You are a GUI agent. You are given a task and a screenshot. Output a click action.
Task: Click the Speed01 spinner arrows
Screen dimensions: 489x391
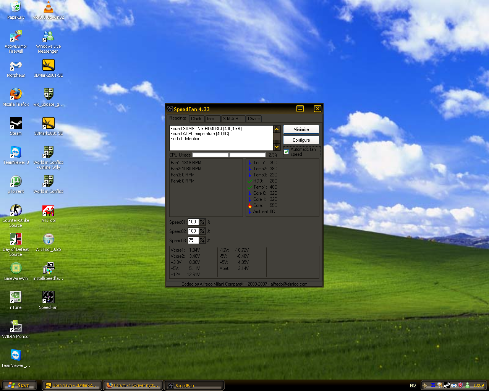202,222
